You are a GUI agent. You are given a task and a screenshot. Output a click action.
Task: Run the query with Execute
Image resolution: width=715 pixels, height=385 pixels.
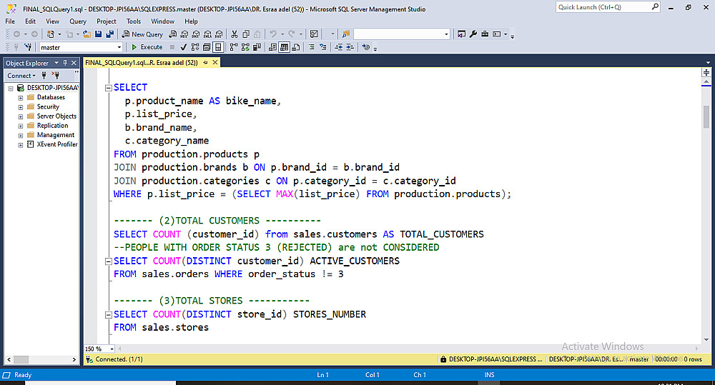pos(147,47)
